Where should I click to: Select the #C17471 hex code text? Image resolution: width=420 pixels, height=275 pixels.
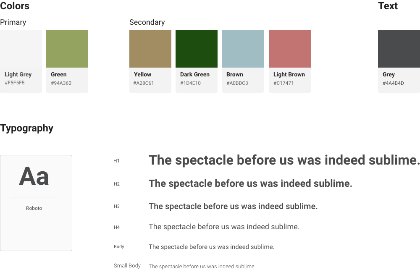283,83
